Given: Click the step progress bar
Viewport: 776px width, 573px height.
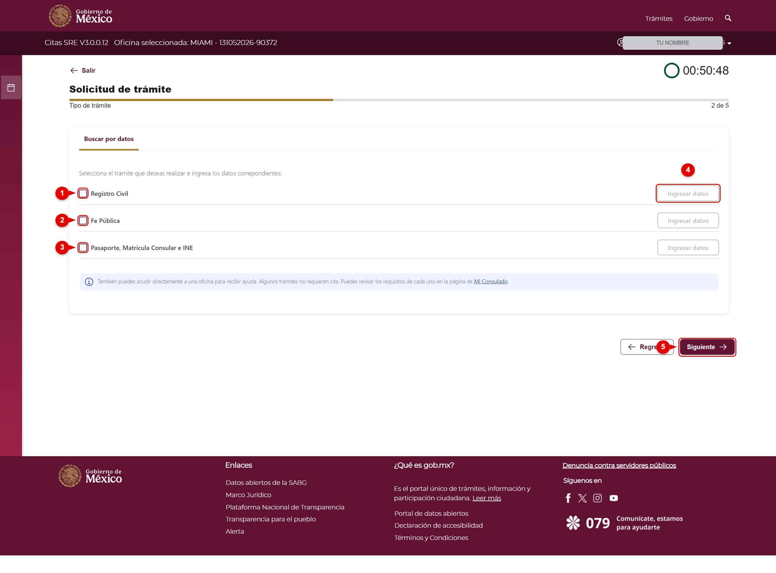Looking at the screenshot, I should [399, 100].
